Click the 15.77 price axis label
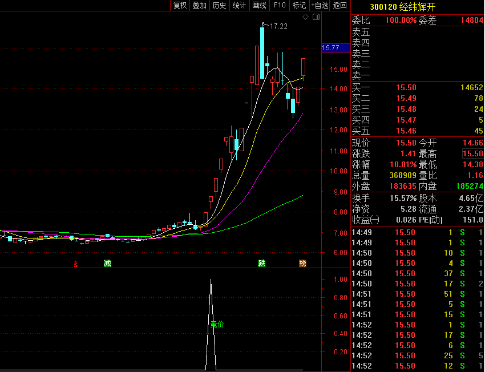This screenshot has height=372, width=485. click(x=336, y=48)
